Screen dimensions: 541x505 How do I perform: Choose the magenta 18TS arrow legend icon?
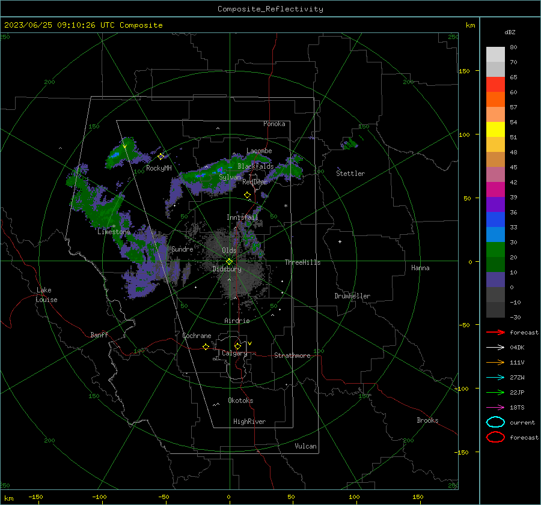495,408
